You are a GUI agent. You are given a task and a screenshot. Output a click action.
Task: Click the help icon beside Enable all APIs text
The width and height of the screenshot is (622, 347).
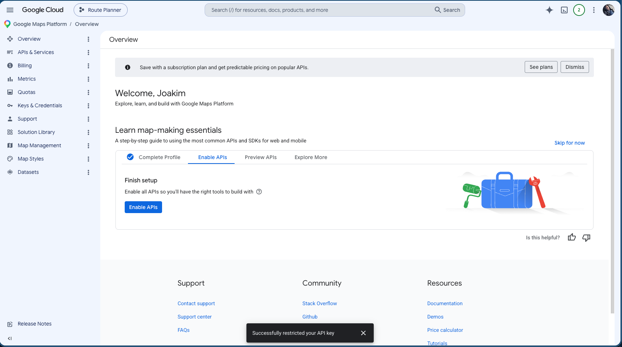[x=259, y=192]
